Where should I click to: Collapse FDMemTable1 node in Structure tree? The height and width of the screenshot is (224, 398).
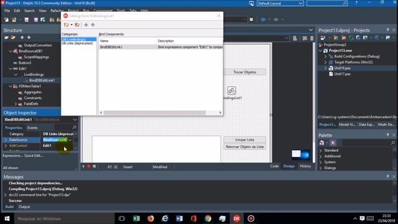pos(11,86)
